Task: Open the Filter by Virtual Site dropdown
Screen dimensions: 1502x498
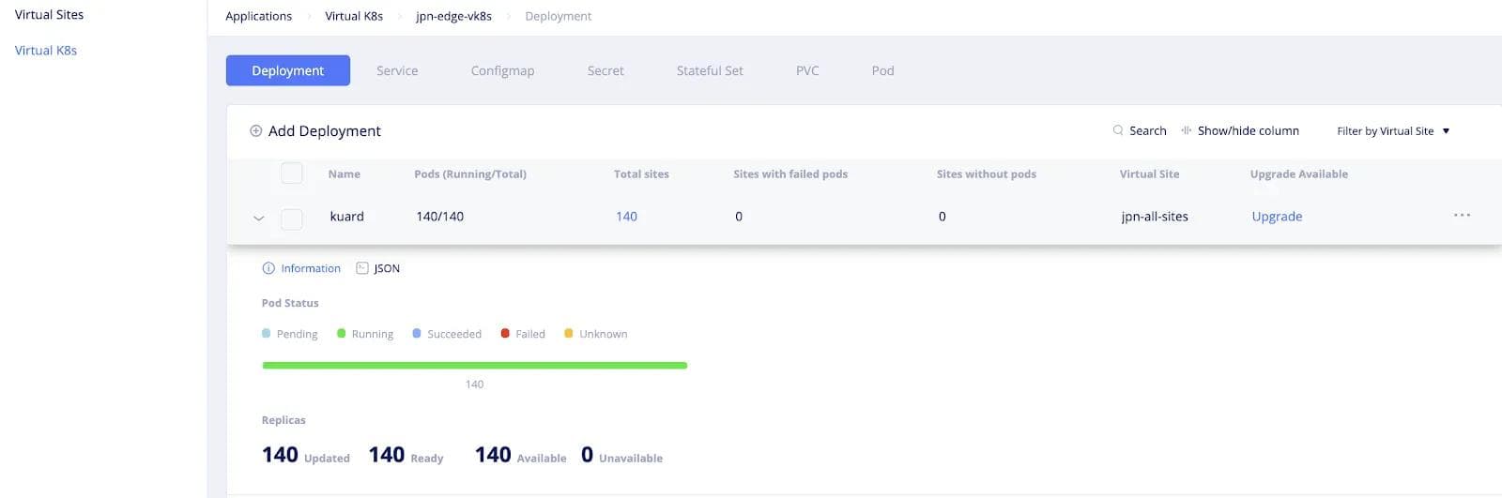Action: 1393,131
